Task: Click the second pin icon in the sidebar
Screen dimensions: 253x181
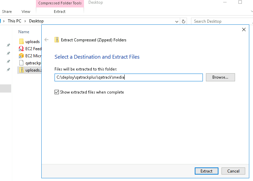Action: click(x=8, y=53)
